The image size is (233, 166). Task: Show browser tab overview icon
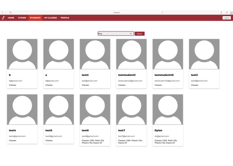pyautogui.click(x=227, y=12)
